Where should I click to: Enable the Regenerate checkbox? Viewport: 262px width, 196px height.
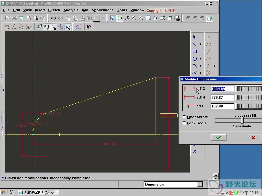[x=184, y=117]
